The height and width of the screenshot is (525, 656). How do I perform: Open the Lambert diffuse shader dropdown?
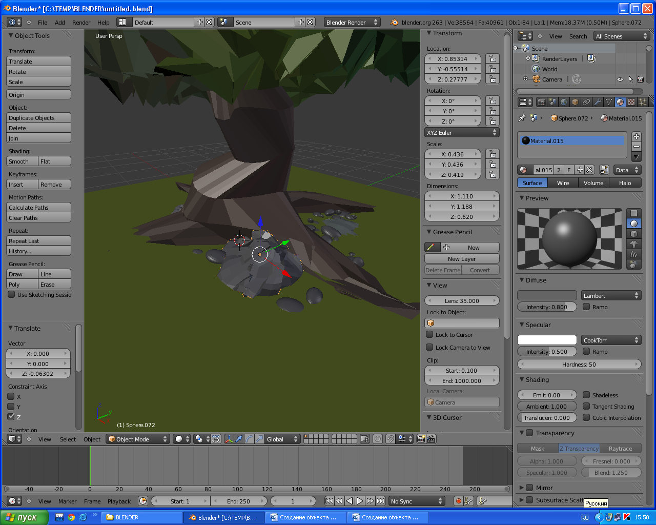click(611, 295)
